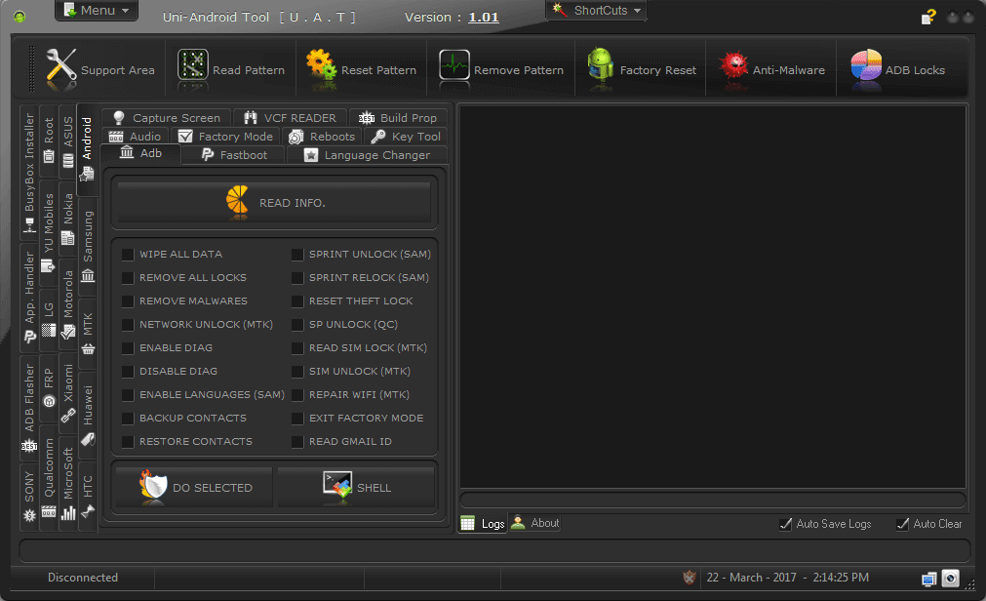Viewport: 986px width, 601px height.
Task: Click the green app logo icon
Action: 20,17
